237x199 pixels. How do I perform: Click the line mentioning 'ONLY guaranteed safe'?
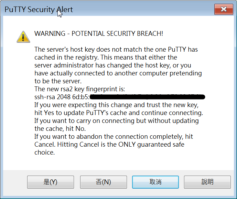109,145
